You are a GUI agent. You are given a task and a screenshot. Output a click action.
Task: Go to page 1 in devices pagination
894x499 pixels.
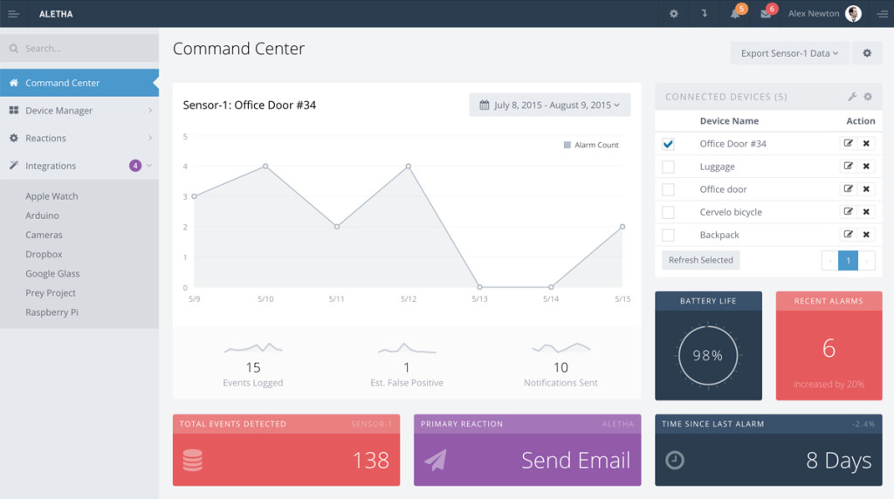(848, 260)
